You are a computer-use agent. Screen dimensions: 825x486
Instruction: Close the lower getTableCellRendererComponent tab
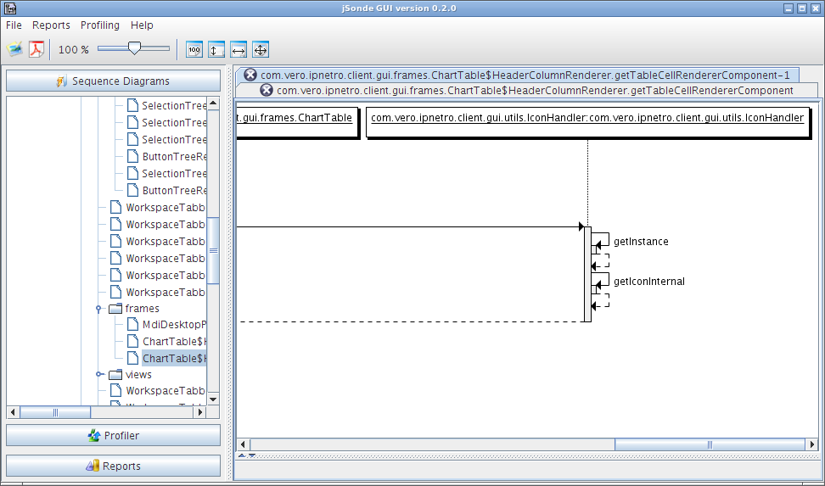point(267,90)
